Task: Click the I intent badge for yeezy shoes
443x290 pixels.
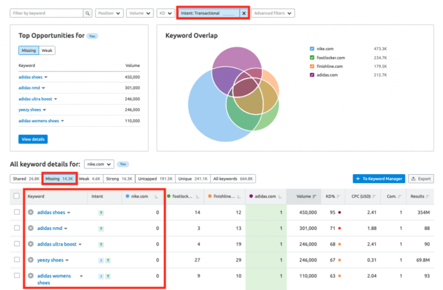Action: (101, 261)
